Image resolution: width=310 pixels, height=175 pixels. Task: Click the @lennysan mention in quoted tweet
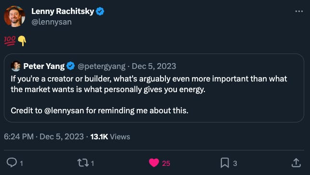coord(64,110)
